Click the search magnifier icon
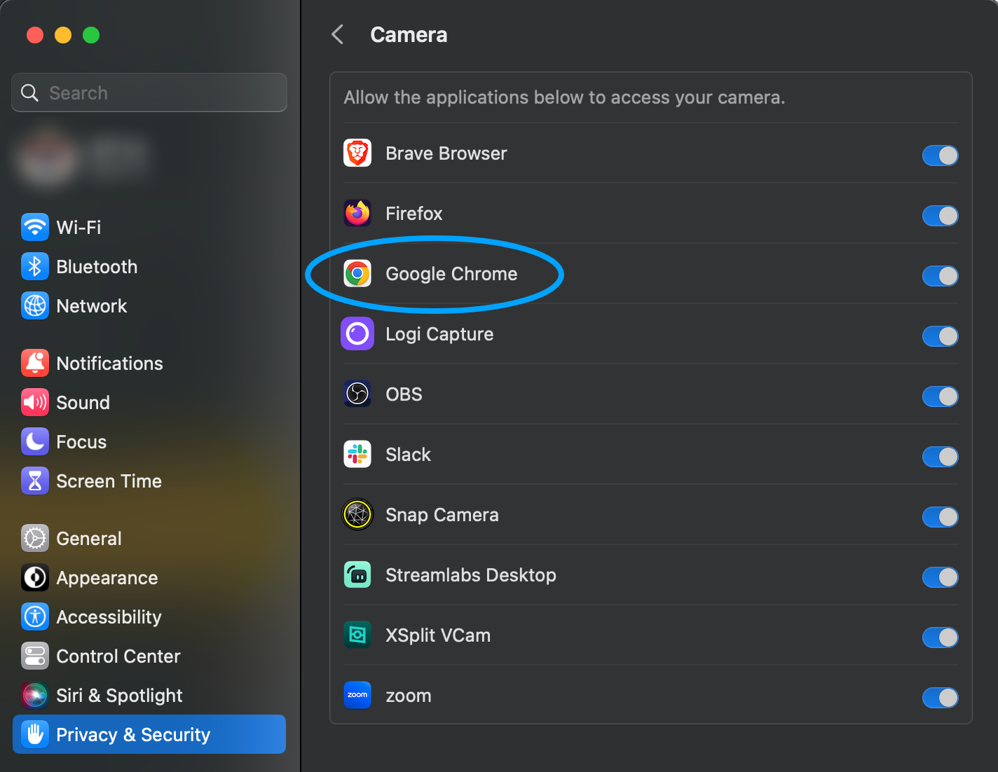Image resolution: width=998 pixels, height=772 pixels. [x=29, y=92]
